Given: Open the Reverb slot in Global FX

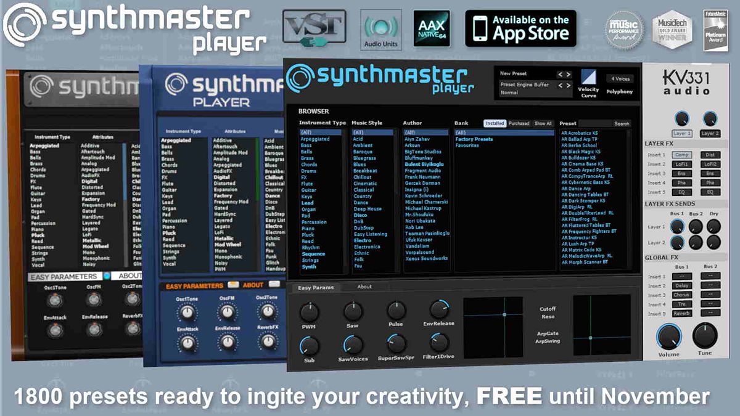Looking at the screenshot, I should coord(681,313).
